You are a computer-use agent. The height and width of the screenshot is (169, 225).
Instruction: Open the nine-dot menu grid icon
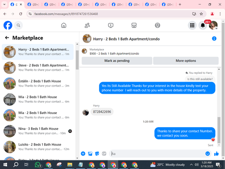click(192, 25)
